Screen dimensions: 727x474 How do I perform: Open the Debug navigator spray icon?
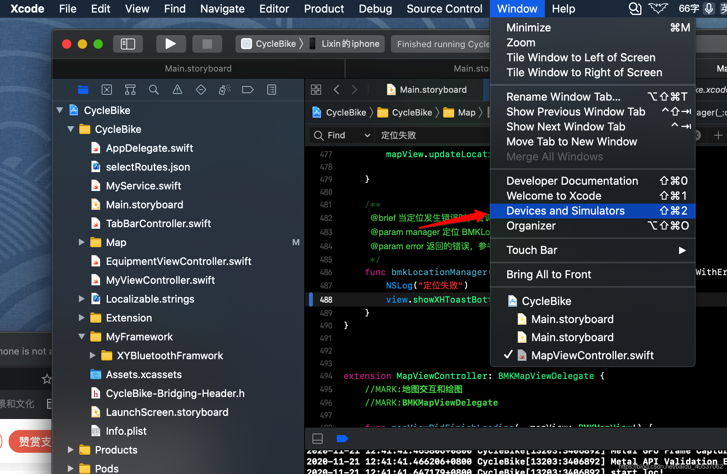(x=225, y=90)
